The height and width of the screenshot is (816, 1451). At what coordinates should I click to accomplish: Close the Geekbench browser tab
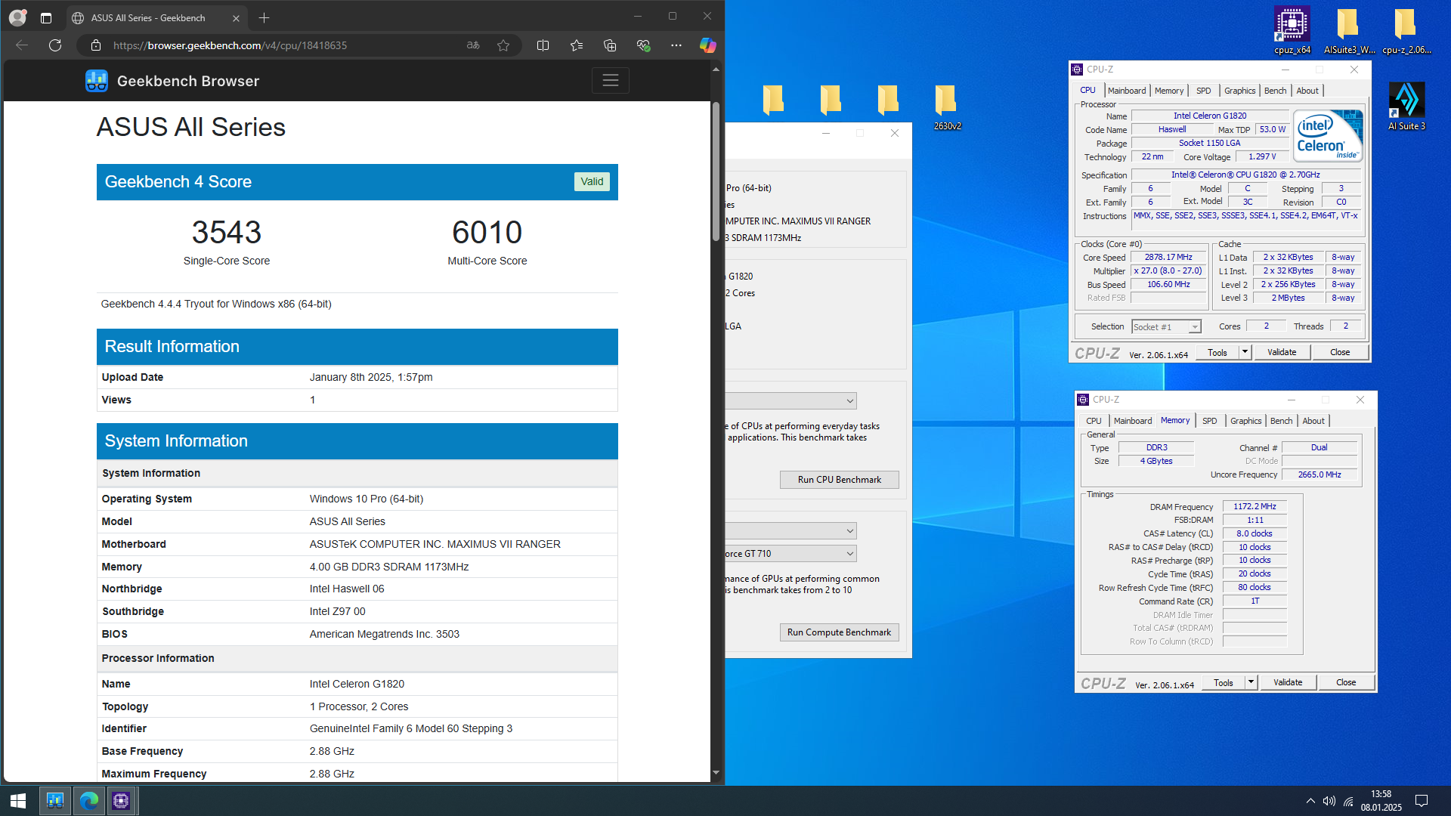(x=236, y=18)
